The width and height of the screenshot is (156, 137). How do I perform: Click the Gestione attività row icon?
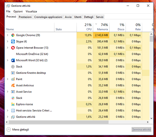click(13, 117)
